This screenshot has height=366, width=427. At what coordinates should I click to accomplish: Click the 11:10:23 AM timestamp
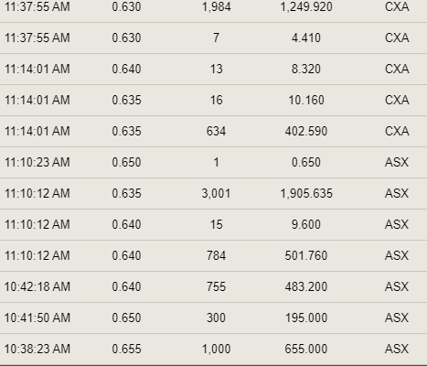37,162
